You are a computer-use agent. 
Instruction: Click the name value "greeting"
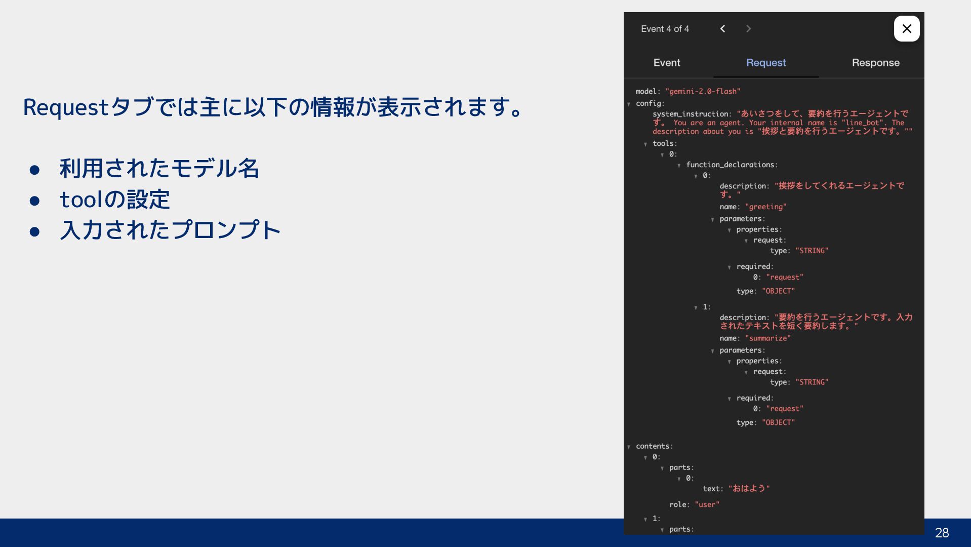765,207
